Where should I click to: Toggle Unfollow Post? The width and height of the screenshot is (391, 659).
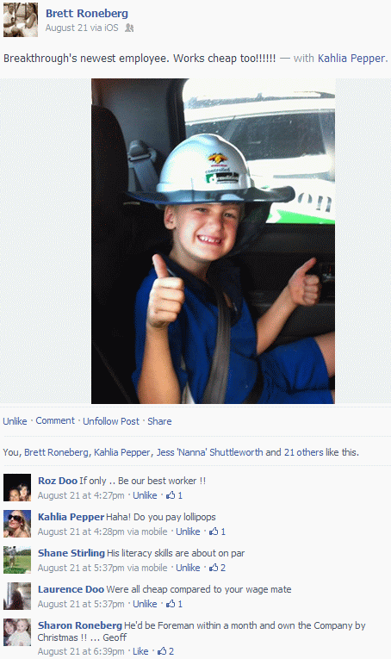click(111, 421)
